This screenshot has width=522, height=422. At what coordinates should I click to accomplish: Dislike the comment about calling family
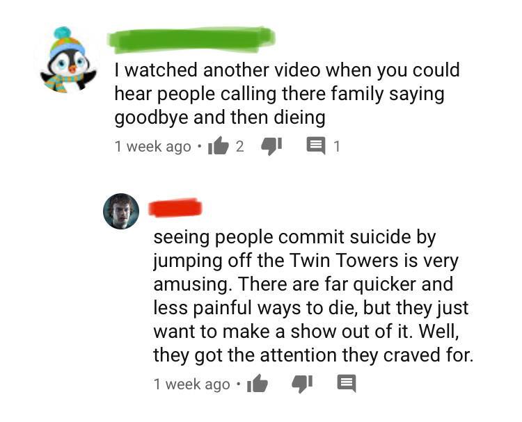click(271, 146)
